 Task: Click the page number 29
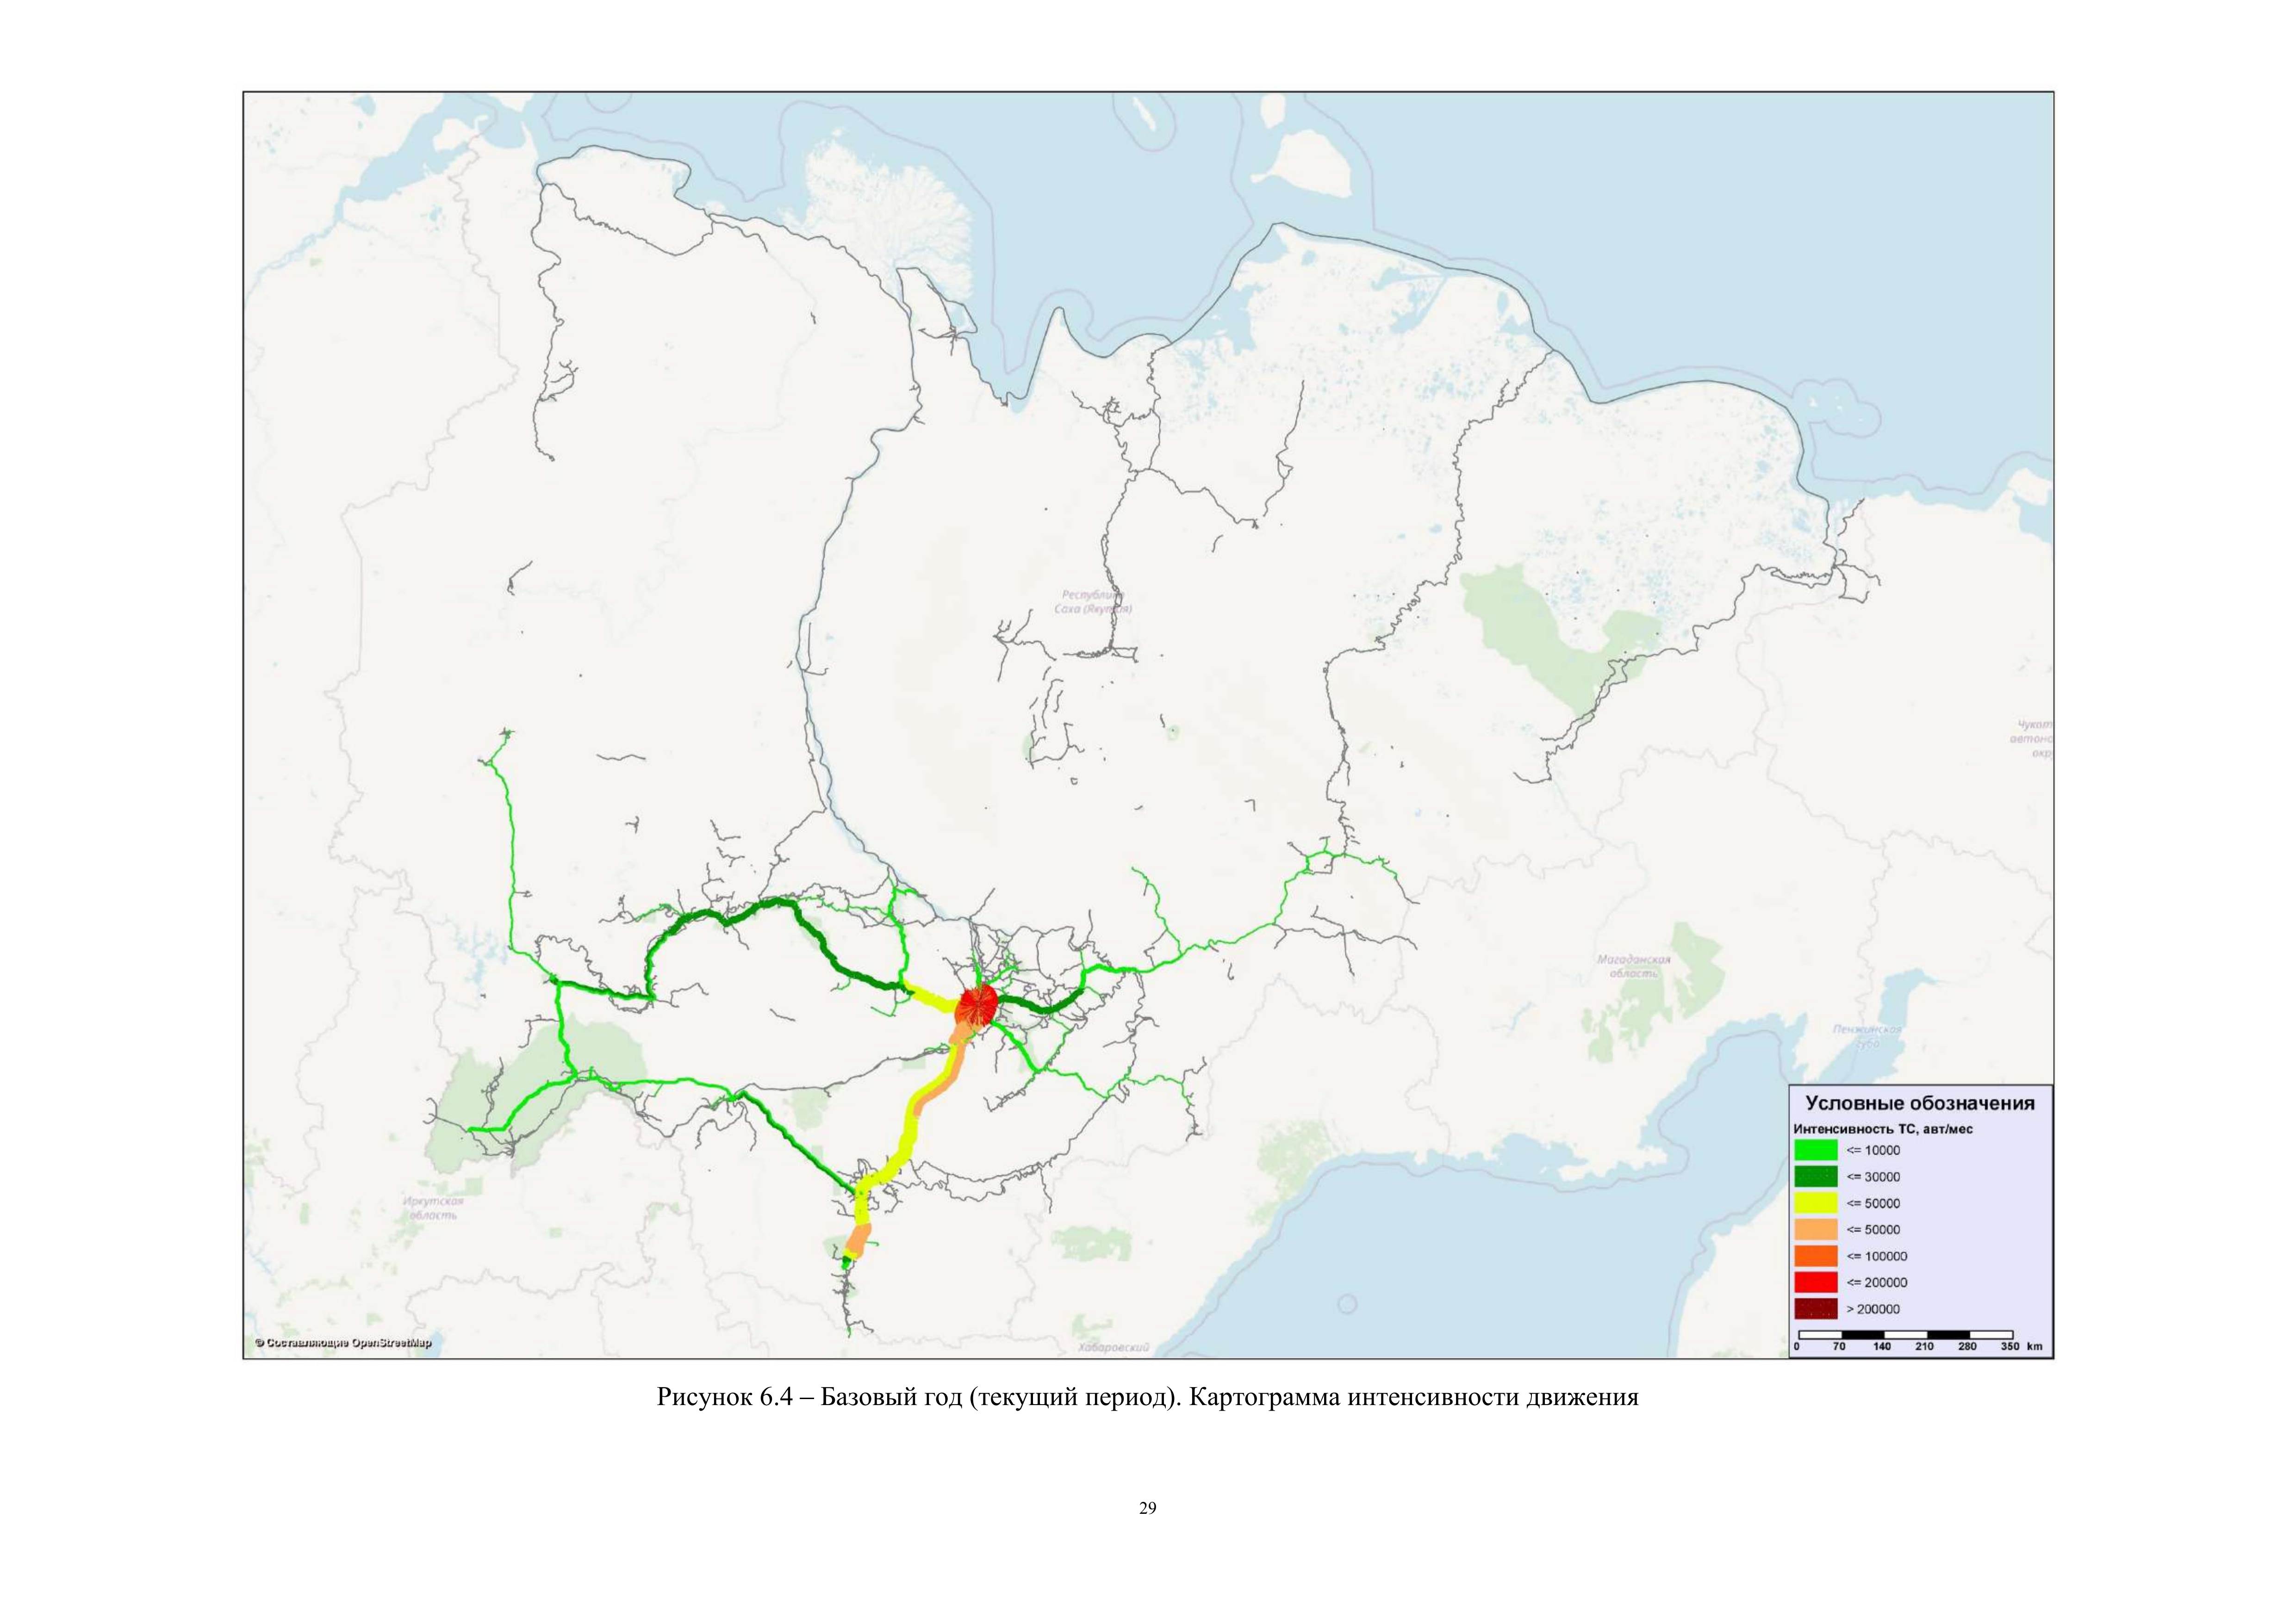click(x=1147, y=1508)
